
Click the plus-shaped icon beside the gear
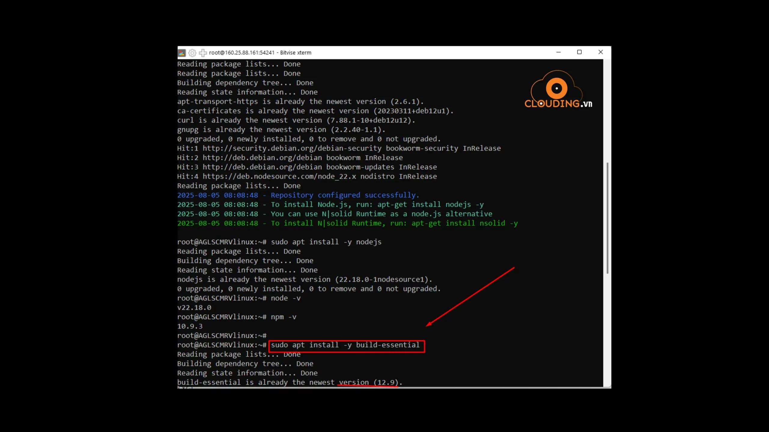pyautogui.click(x=203, y=53)
